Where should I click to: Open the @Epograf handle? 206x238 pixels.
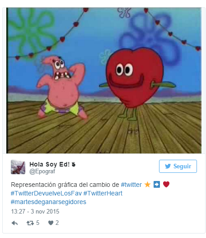click(x=42, y=171)
